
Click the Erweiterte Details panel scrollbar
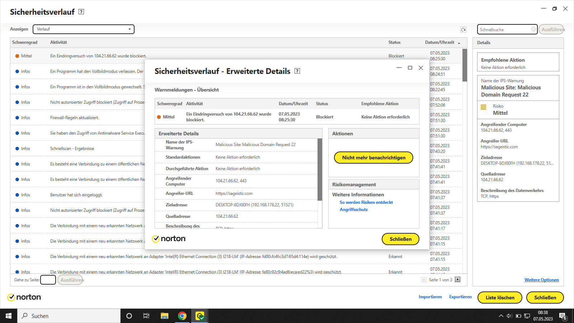[320, 169]
